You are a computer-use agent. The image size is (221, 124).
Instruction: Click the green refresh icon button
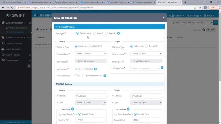coord(215,23)
